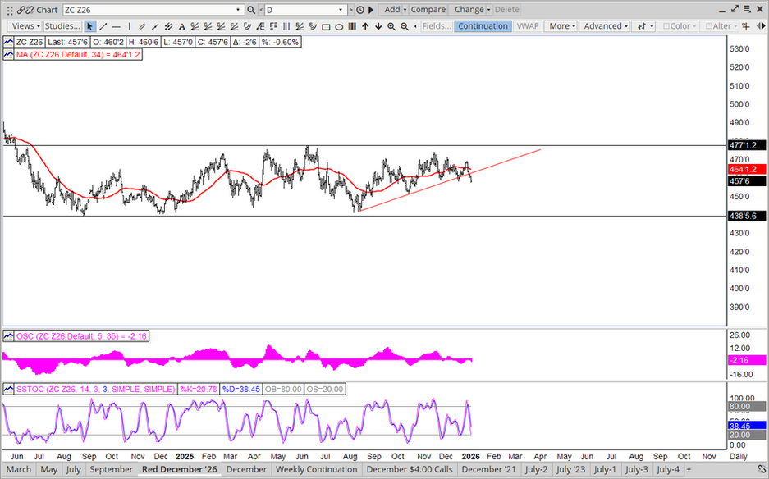
Task: Zoom out with the magnifier minus icon
Action: pyautogui.click(x=405, y=26)
